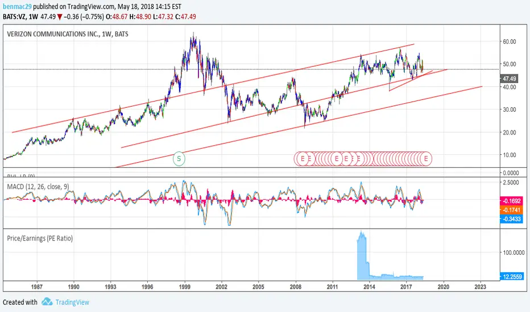Click the 2014 label on time axis

(370, 286)
